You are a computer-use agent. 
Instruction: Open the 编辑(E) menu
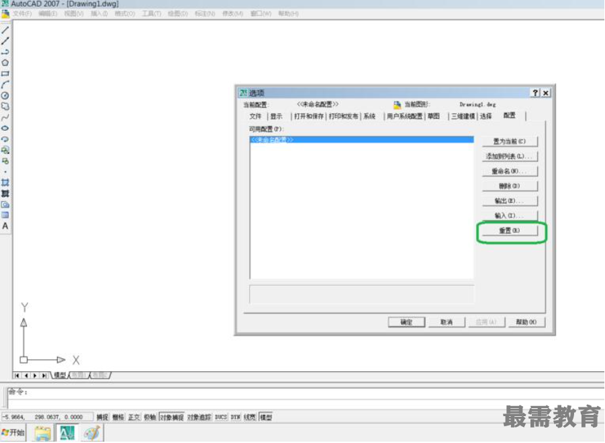pos(48,13)
